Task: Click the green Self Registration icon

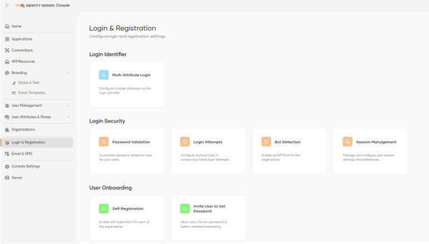Action: tap(103, 208)
